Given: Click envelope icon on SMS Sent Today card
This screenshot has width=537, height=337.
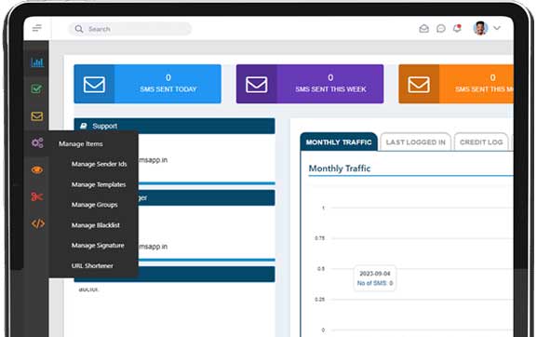Looking at the screenshot, I should pyautogui.click(x=94, y=85).
